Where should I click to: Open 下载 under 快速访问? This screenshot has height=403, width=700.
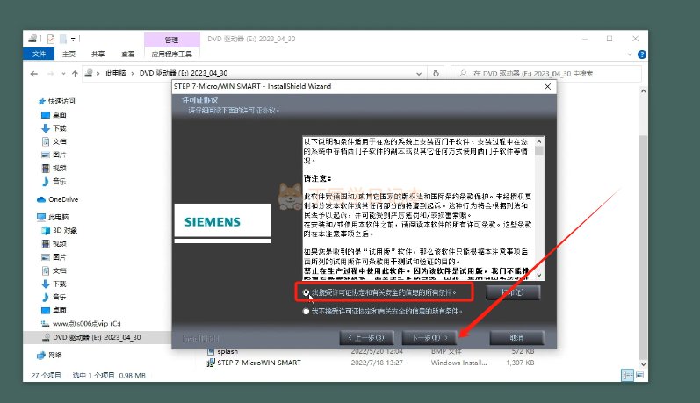54,128
